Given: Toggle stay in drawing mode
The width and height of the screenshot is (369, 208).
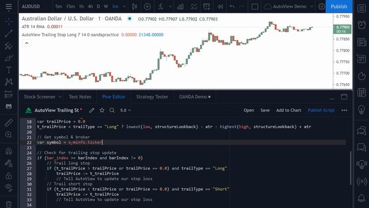Looking at the screenshot, I should click(9, 163).
